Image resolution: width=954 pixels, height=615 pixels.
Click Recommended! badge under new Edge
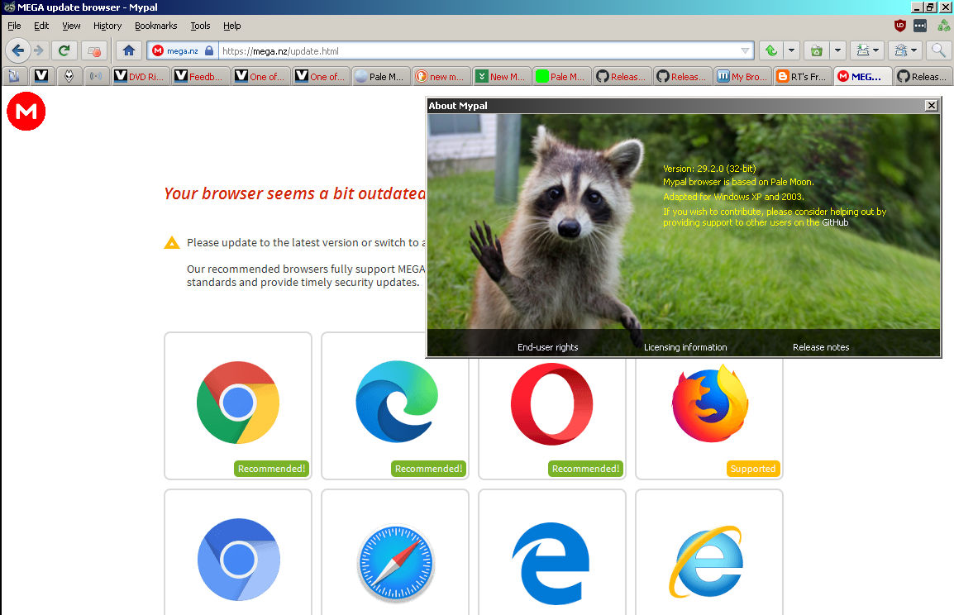pyautogui.click(x=428, y=469)
